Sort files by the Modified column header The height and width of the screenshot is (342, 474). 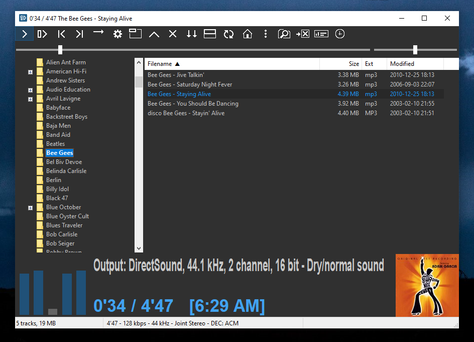415,64
